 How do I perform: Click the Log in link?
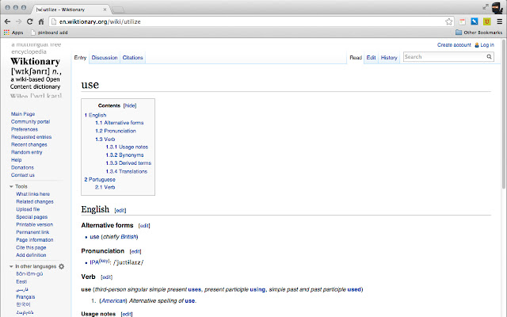pos(487,45)
